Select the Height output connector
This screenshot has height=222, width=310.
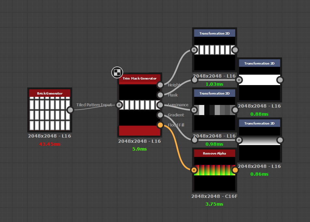point(160,85)
